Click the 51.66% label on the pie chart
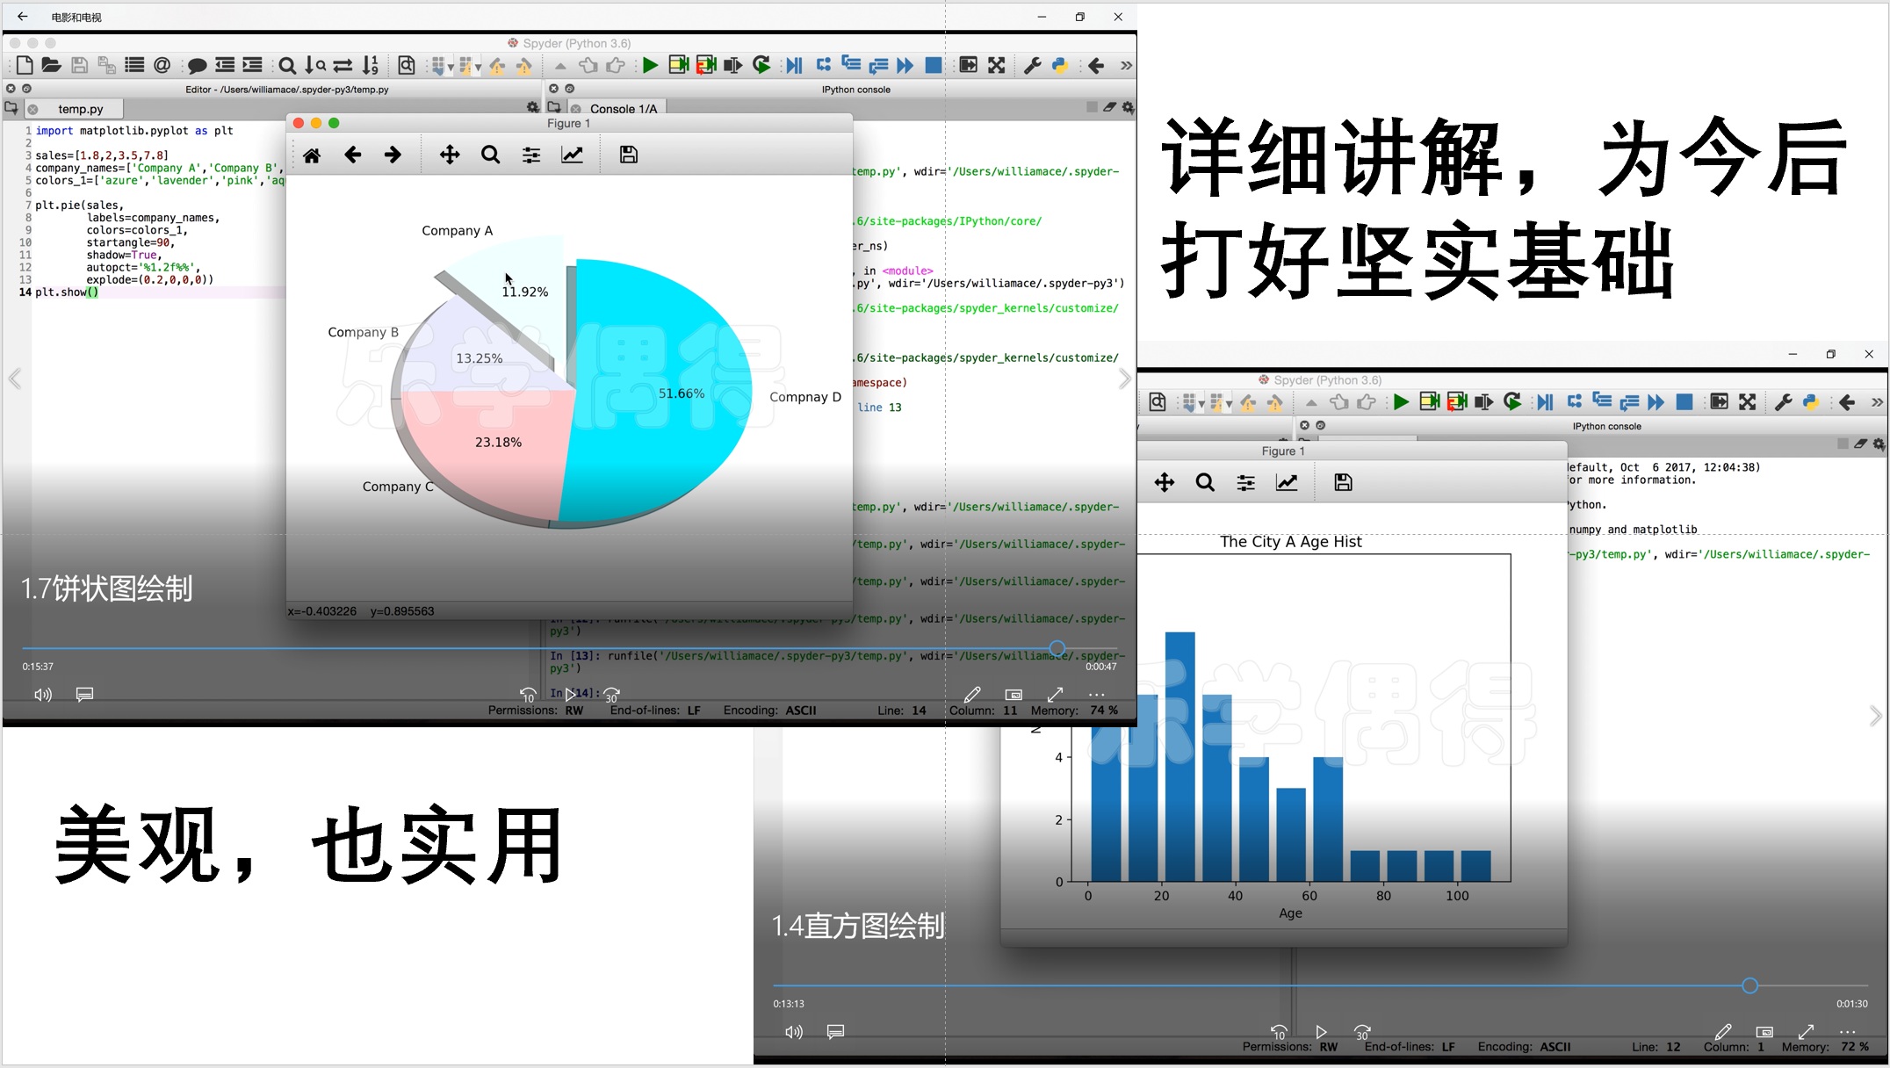 [x=682, y=393]
